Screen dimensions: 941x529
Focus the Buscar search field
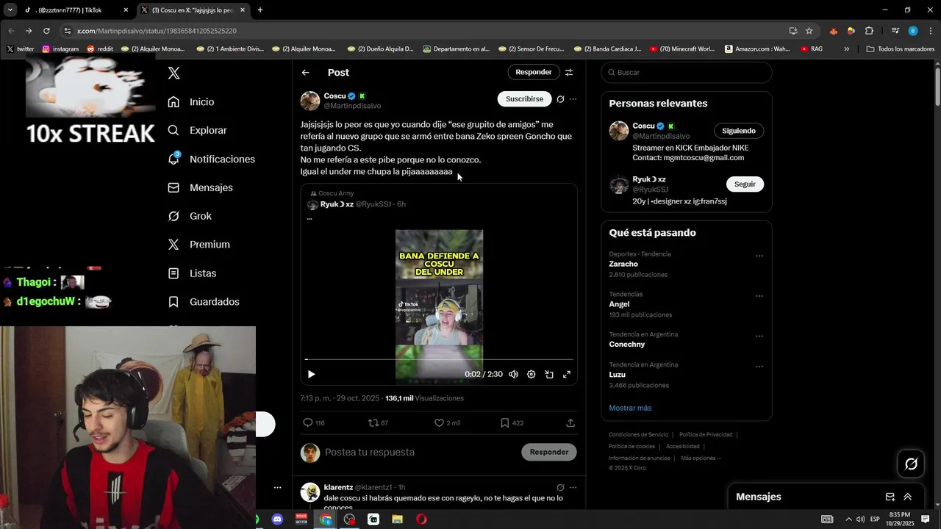pos(687,73)
